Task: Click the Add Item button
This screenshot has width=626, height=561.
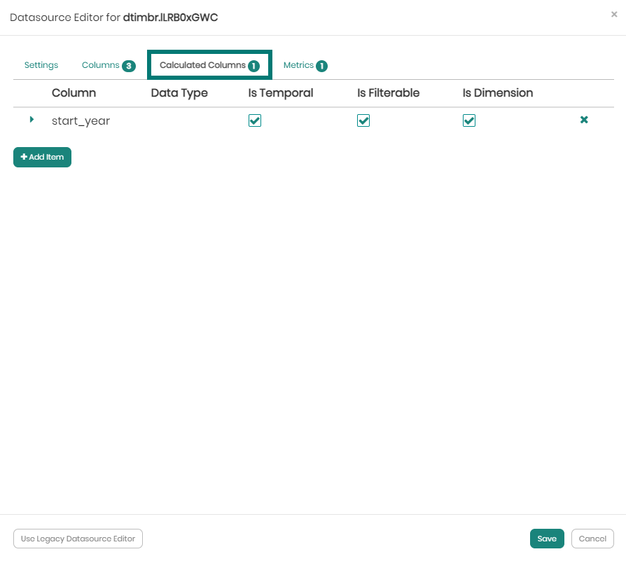Action: pyautogui.click(x=43, y=157)
